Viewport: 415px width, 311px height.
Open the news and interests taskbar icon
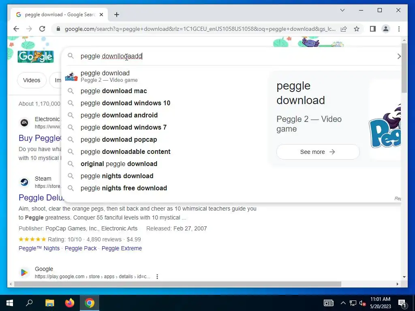328,303
